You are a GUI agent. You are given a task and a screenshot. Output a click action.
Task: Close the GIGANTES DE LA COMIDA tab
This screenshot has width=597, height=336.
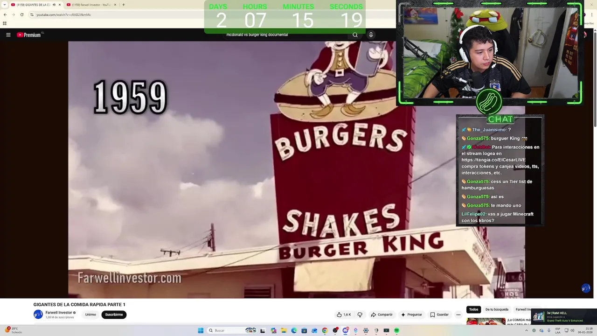pos(60,5)
